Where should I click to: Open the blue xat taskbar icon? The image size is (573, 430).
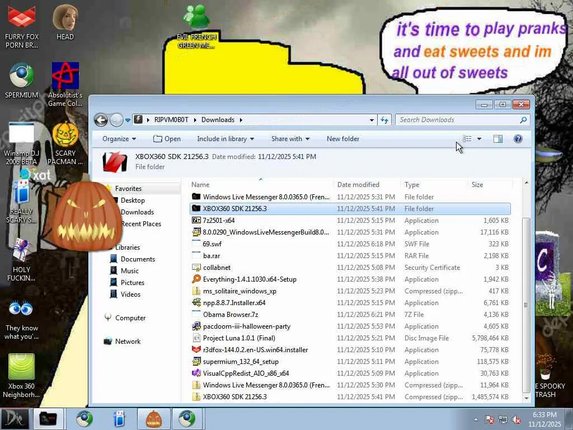[x=119, y=419]
